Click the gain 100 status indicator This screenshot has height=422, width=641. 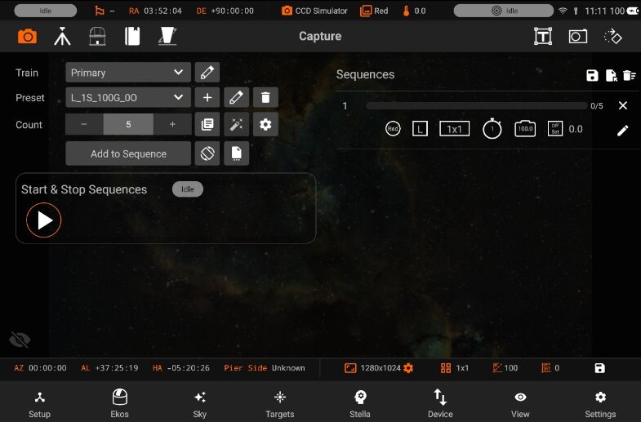pos(505,368)
